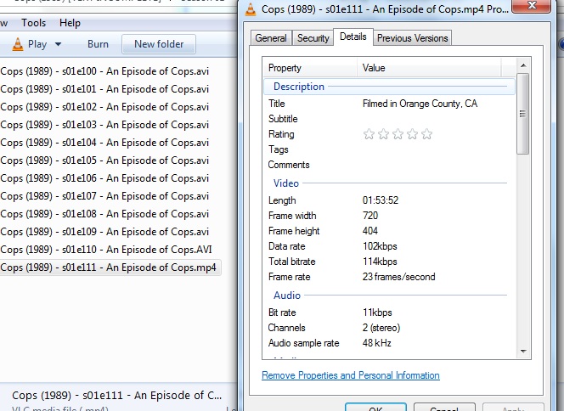Image resolution: width=564 pixels, height=411 pixels.
Task: Select the Description group header
Action: click(389, 87)
